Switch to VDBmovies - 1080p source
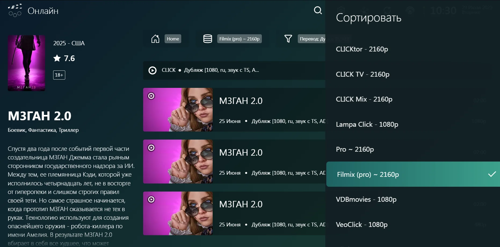 click(x=413, y=199)
